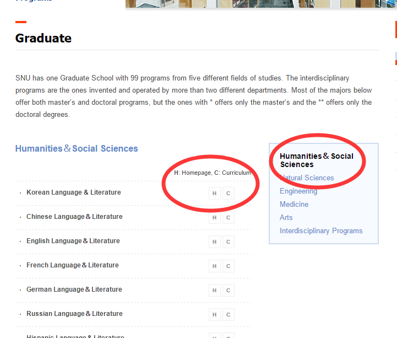Open Chinese Language & Literature curriculum (C)
This screenshot has width=397, height=338.
click(x=229, y=218)
